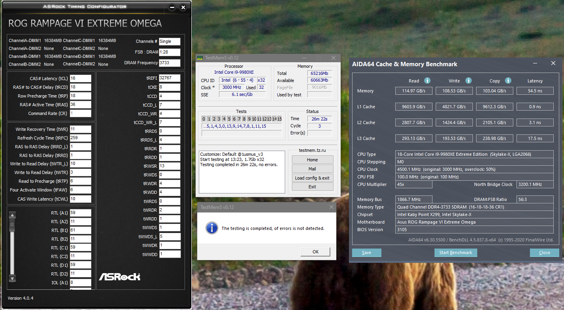The image size is (564, 310).
Task: Click the TestMem5 log text area
Action: click(242, 171)
